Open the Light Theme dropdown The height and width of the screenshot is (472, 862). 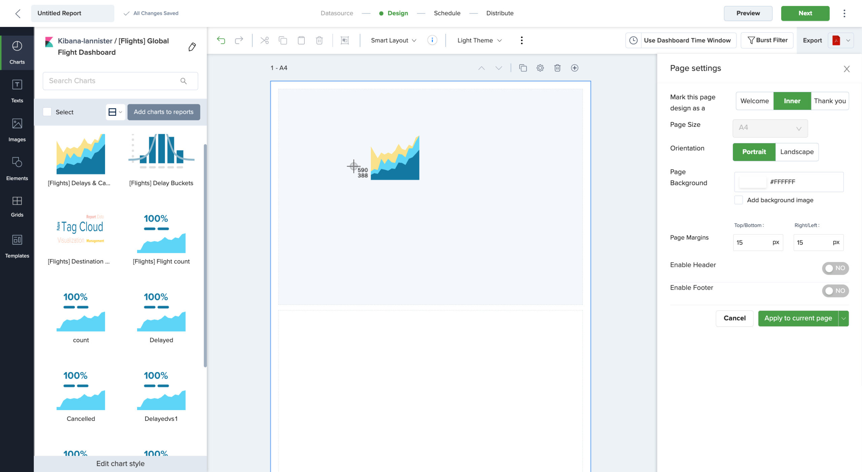pyautogui.click(x=479, y=40)
